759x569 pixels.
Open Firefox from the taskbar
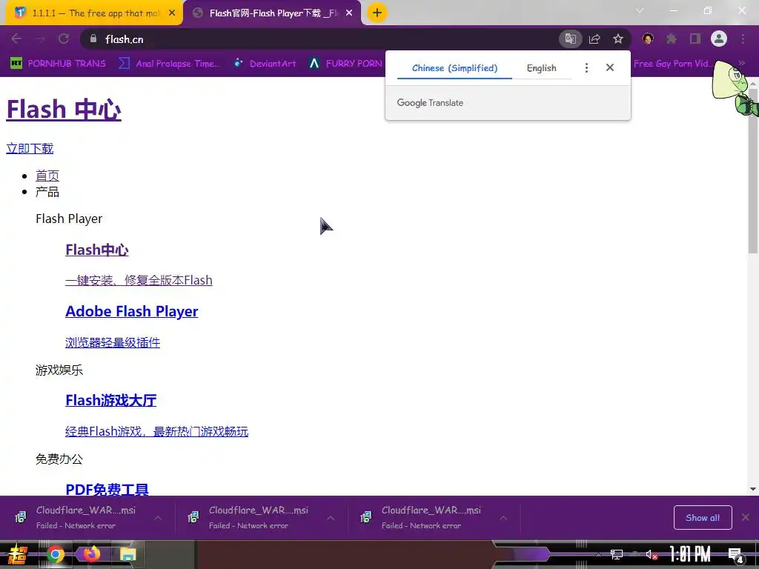point(91,553)
